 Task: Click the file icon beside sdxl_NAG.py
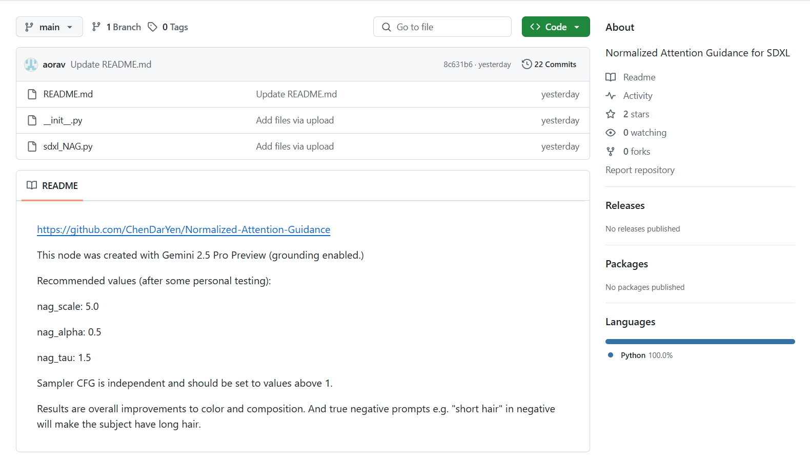pyautogui.click(x=32, y=146)
